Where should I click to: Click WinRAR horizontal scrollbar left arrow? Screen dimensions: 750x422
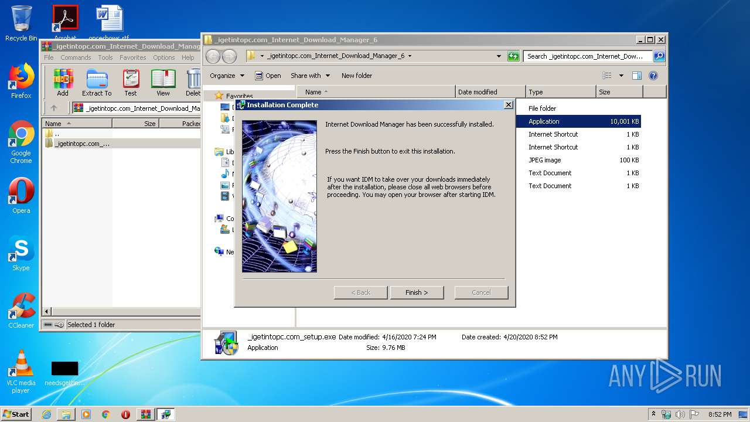[47, 311]
